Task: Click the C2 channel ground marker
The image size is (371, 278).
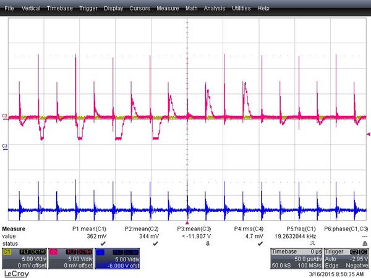Action: tap(5, 116)
